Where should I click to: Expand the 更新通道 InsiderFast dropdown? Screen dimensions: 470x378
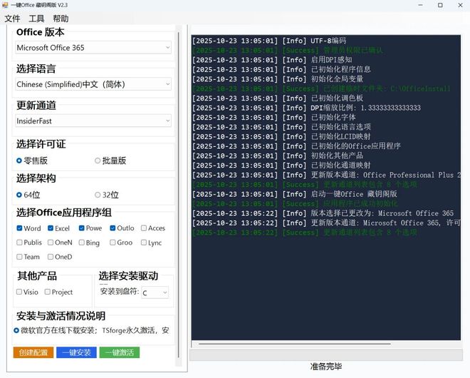point(93,121)
